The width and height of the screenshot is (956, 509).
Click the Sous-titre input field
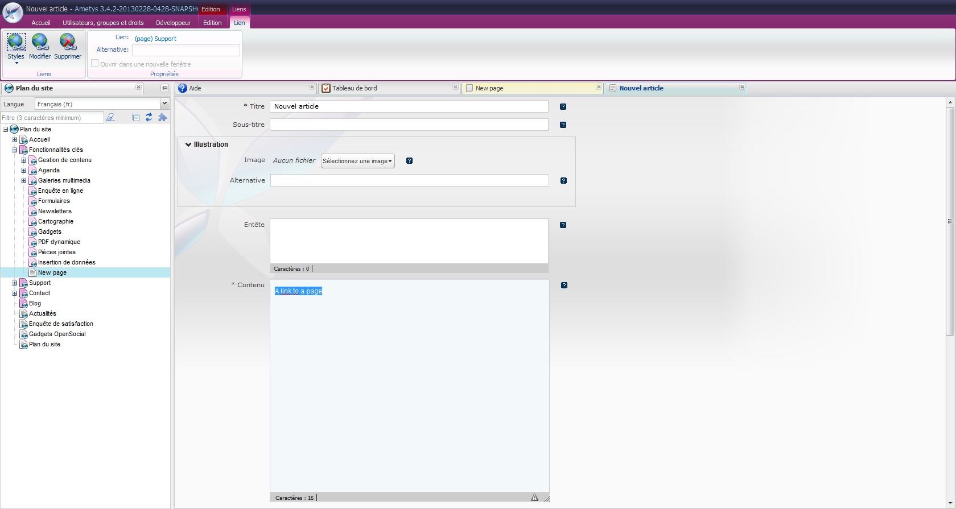[x=409, y=125]
